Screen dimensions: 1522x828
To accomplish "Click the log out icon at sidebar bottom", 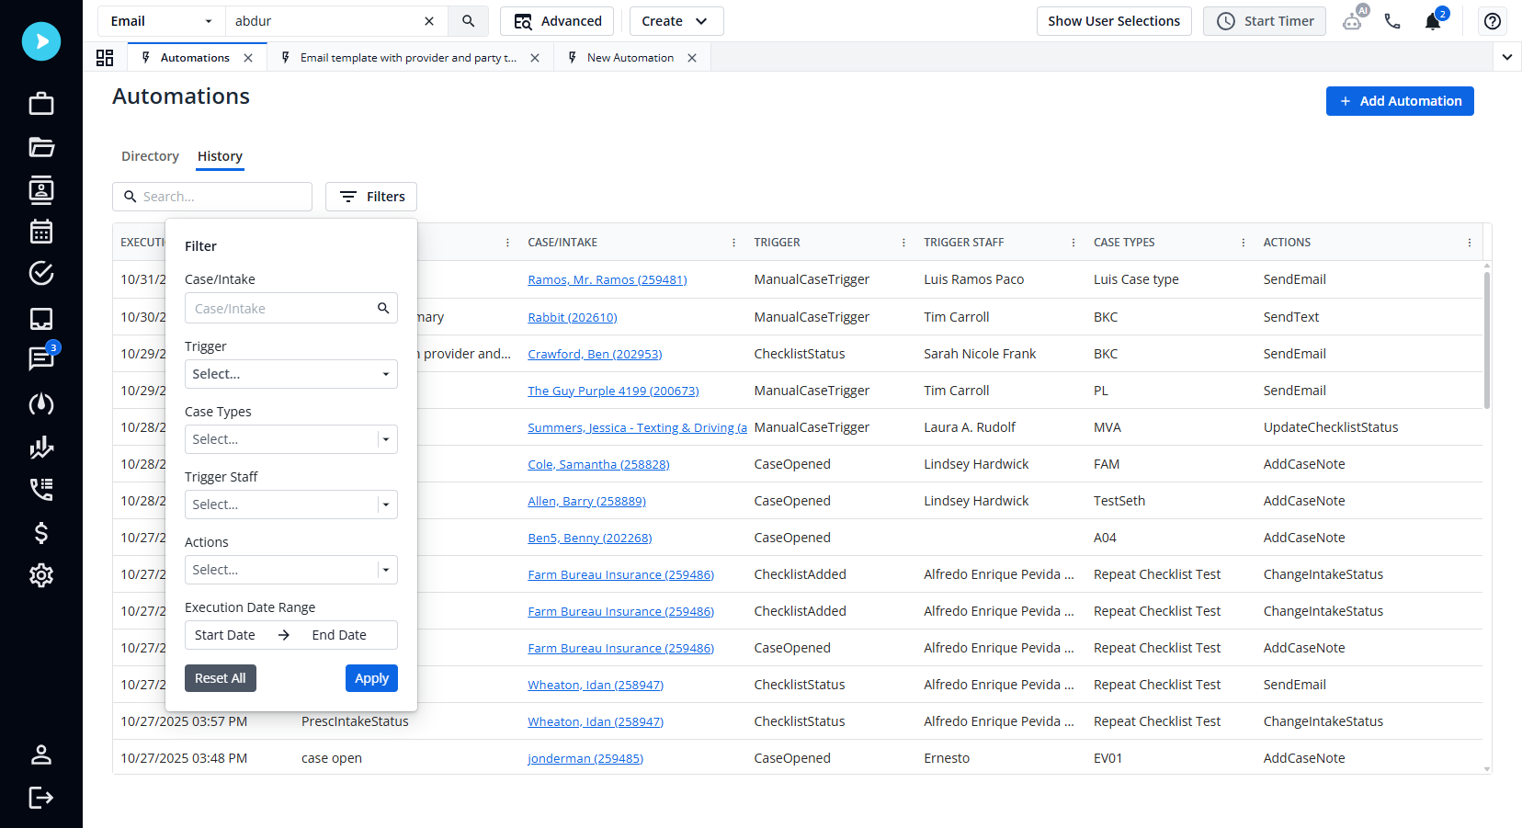I will pos(41,798).
